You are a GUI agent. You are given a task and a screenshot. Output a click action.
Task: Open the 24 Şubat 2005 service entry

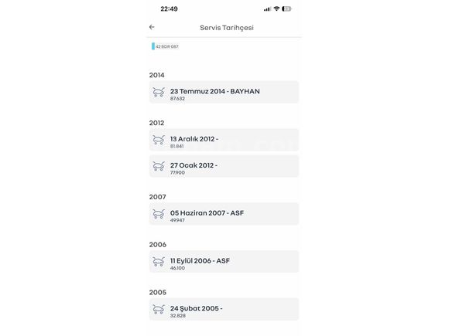click(224, 309)
